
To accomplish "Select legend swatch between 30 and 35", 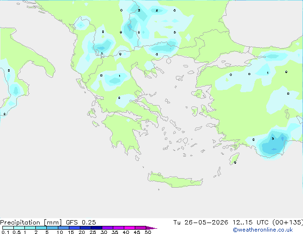I will pos(108,228).
